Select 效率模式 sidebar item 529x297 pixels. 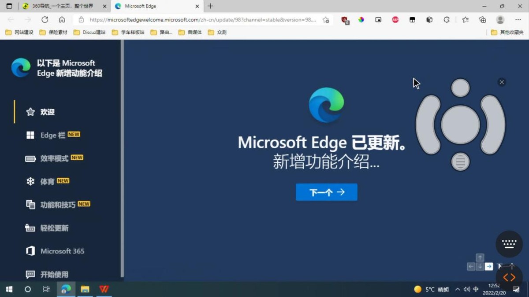click(x=54, y=158)
